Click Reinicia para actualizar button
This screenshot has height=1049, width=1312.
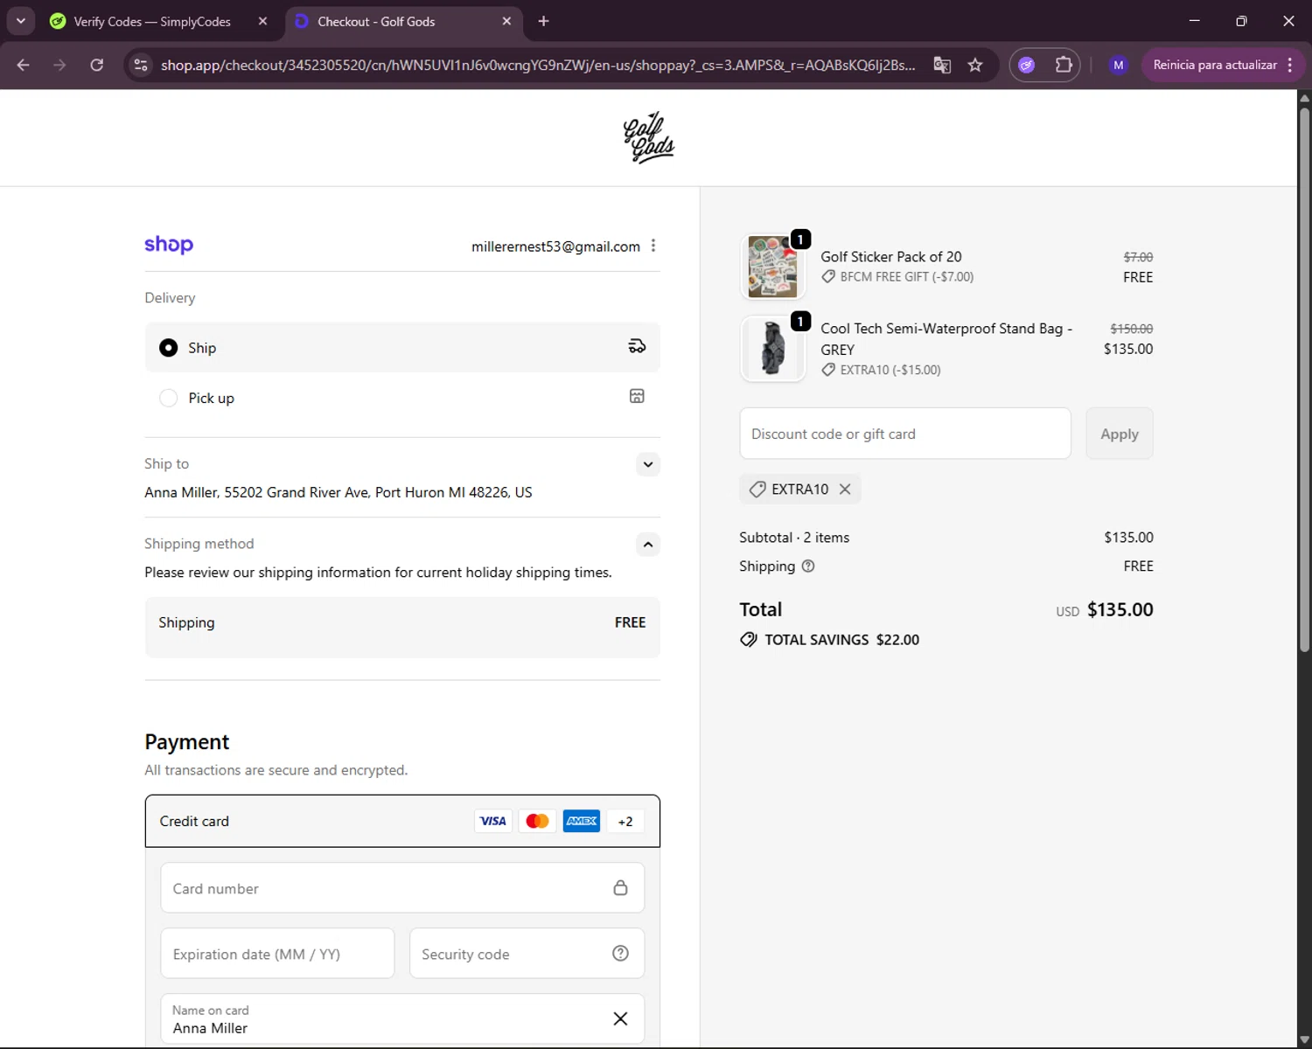point(1215,65)
